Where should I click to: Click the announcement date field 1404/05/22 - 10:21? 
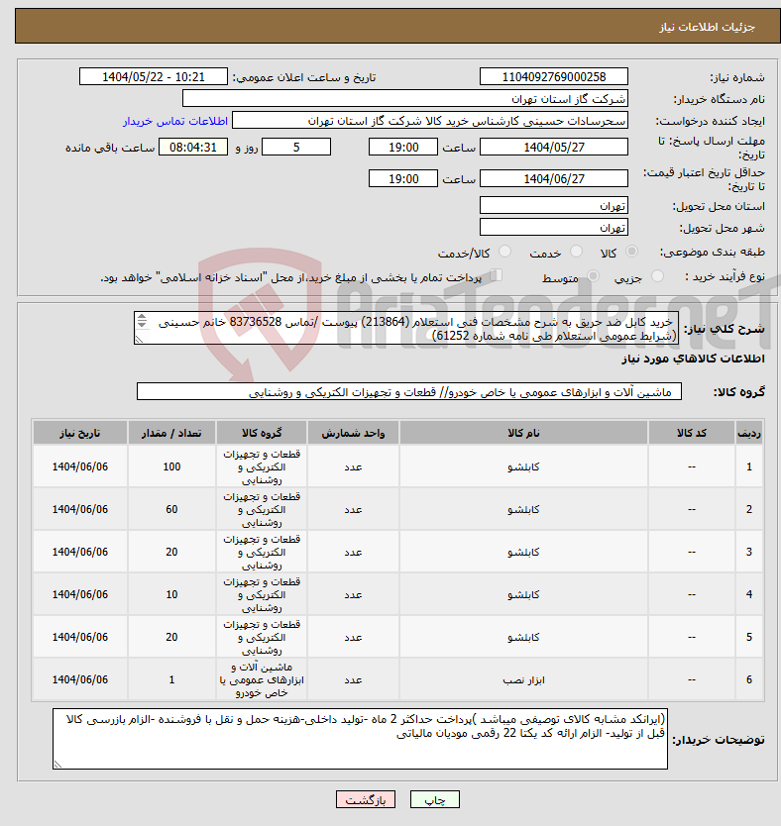[x=154, y=77]
